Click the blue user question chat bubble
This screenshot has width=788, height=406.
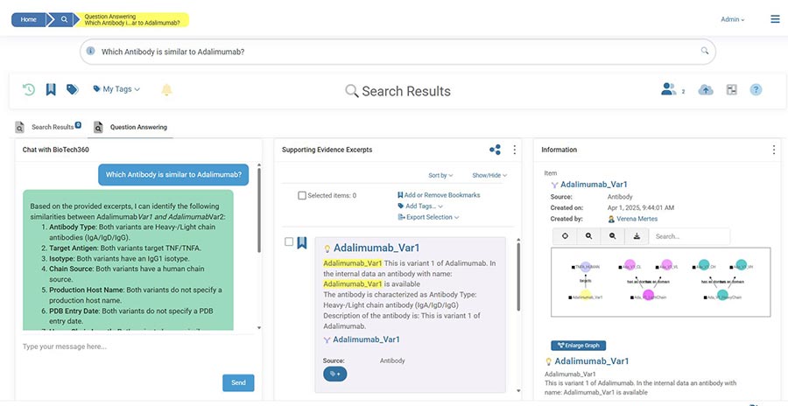click(x=173, y=175)
